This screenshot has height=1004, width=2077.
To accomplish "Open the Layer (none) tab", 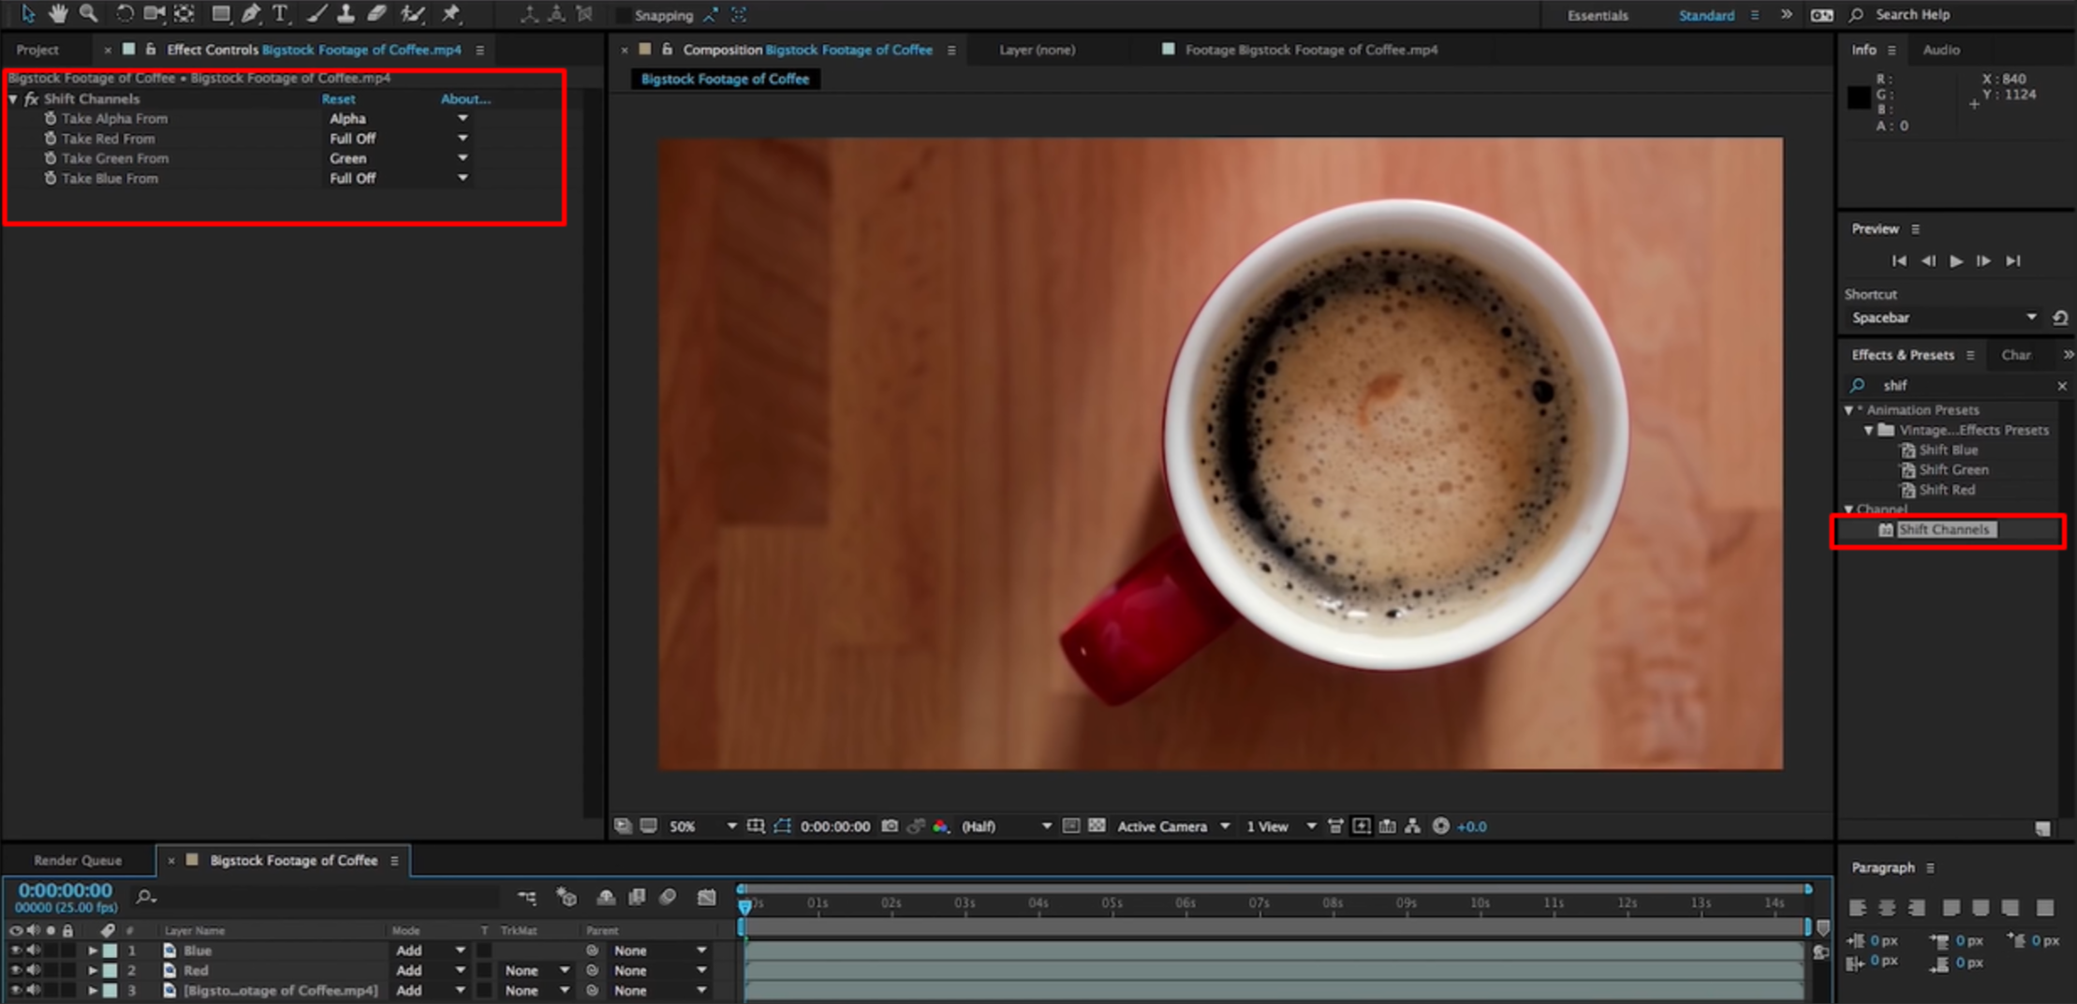I will (1037, 50).
